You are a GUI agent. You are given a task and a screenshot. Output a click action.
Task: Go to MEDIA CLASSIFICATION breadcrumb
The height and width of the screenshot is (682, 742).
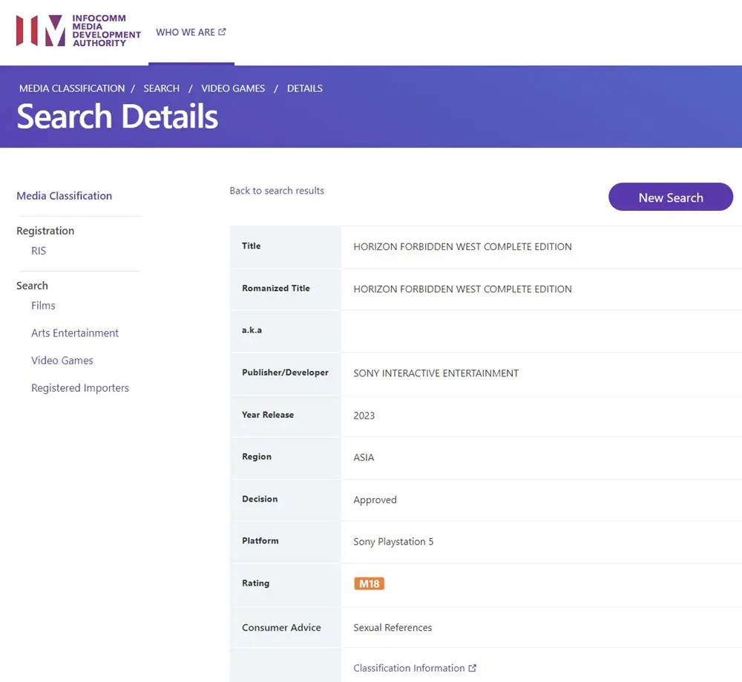72,88
